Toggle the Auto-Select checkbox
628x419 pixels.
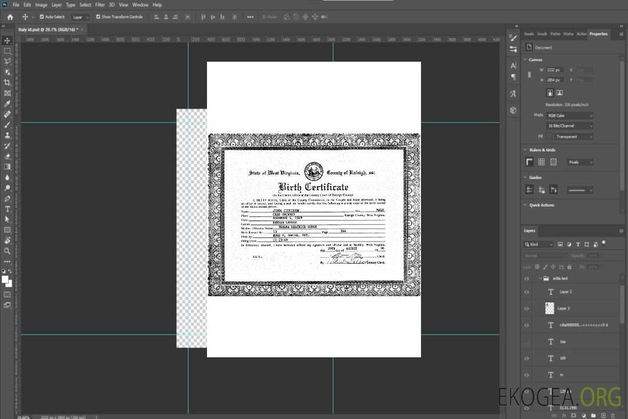pos(41,17)
